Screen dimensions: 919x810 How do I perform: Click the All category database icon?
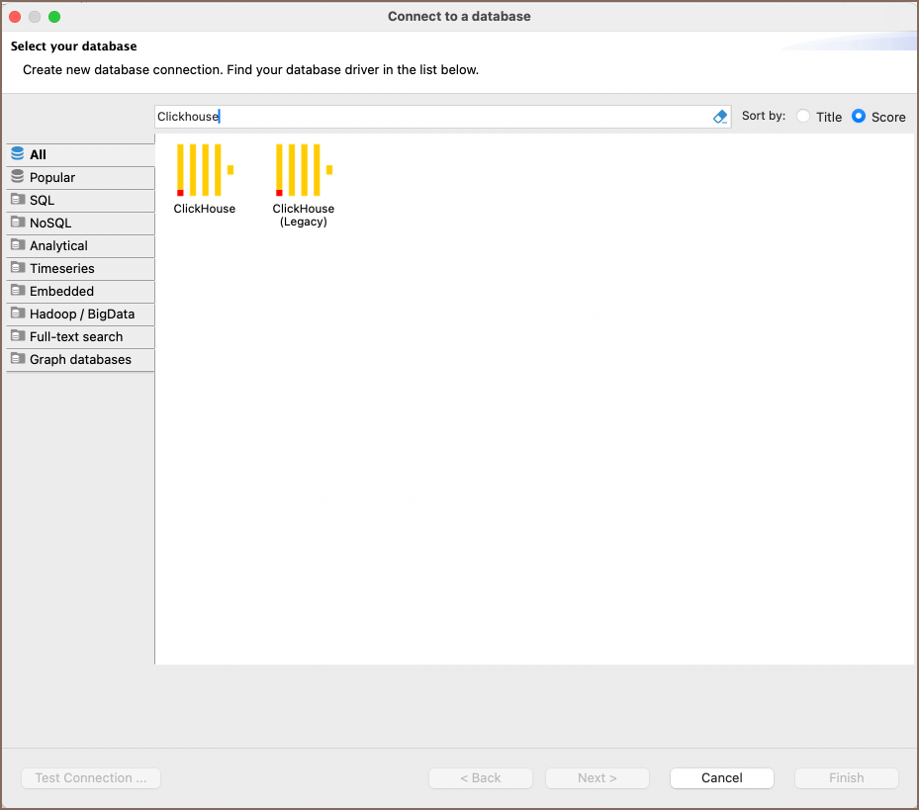coord(18,154)
